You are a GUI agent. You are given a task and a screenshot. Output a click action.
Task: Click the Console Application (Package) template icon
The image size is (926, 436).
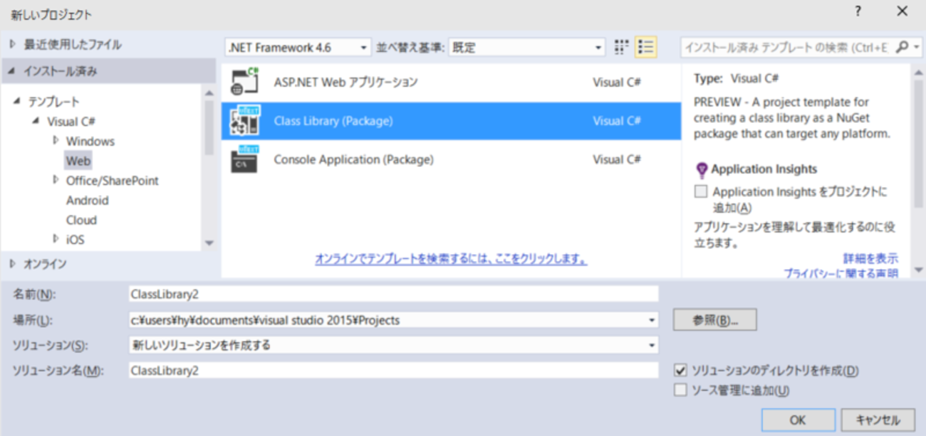coord(245,159)
